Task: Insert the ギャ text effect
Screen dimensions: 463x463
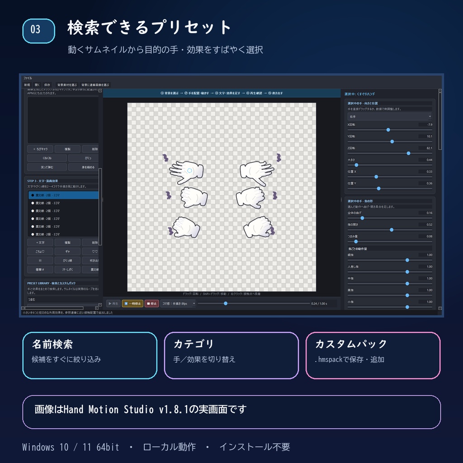Action: 67,251
